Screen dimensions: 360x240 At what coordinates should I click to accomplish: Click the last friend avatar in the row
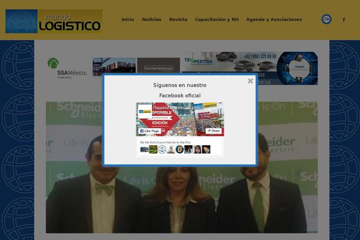206,149
